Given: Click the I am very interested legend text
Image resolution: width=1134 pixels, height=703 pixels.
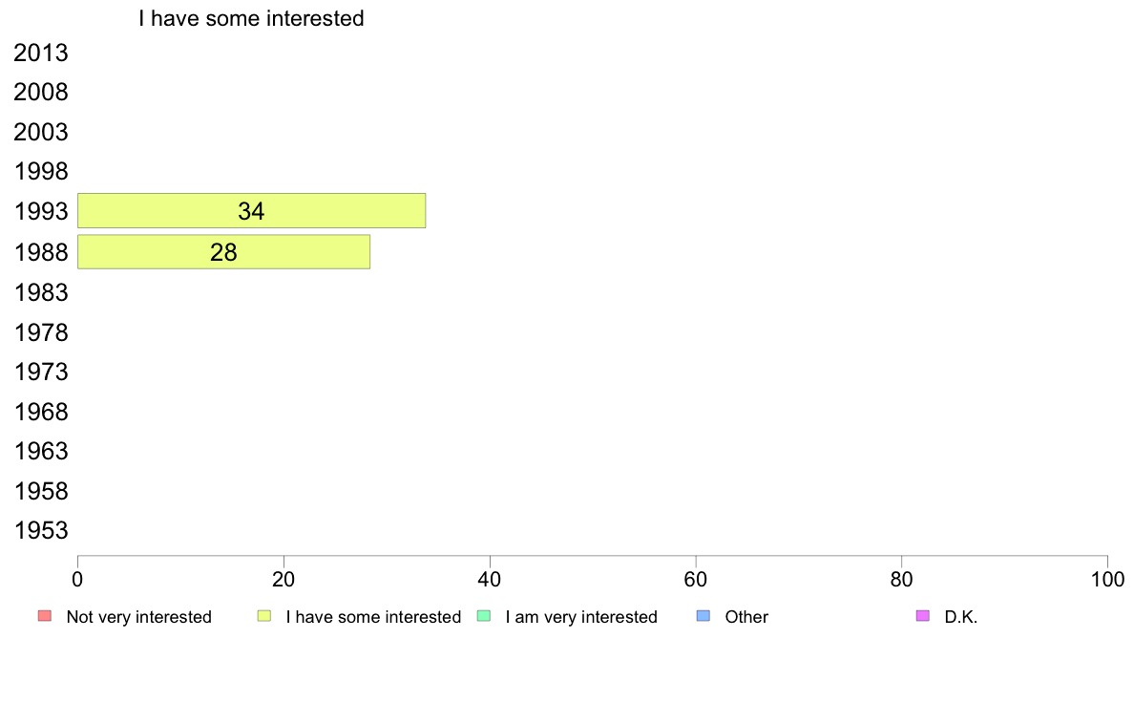Looking at the screenshot, I should (581, 617).
